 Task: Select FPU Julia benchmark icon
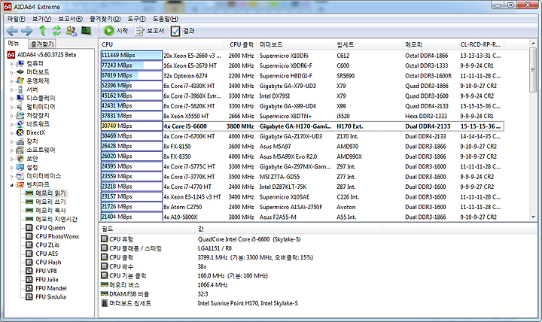(x=29, y=280)
